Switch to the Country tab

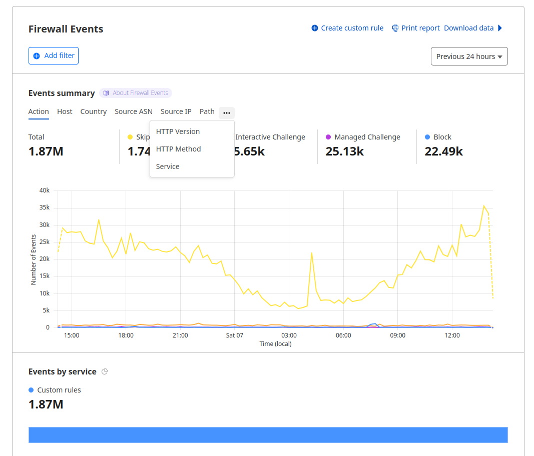pyautogui.click(x=94, y=111)
